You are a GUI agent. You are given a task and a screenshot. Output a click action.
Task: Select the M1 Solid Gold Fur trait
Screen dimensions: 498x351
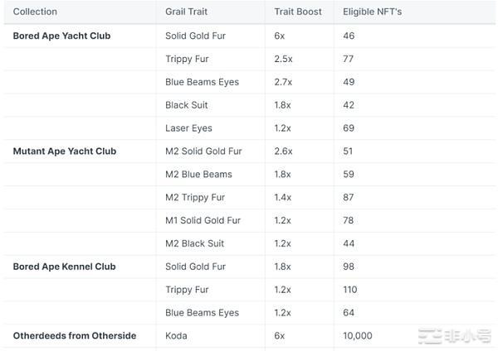[203, 221]
